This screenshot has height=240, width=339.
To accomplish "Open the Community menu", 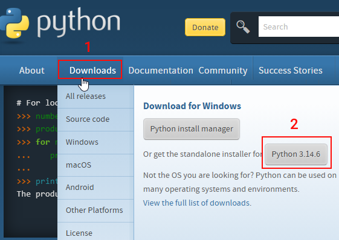I will coord(223,71).
